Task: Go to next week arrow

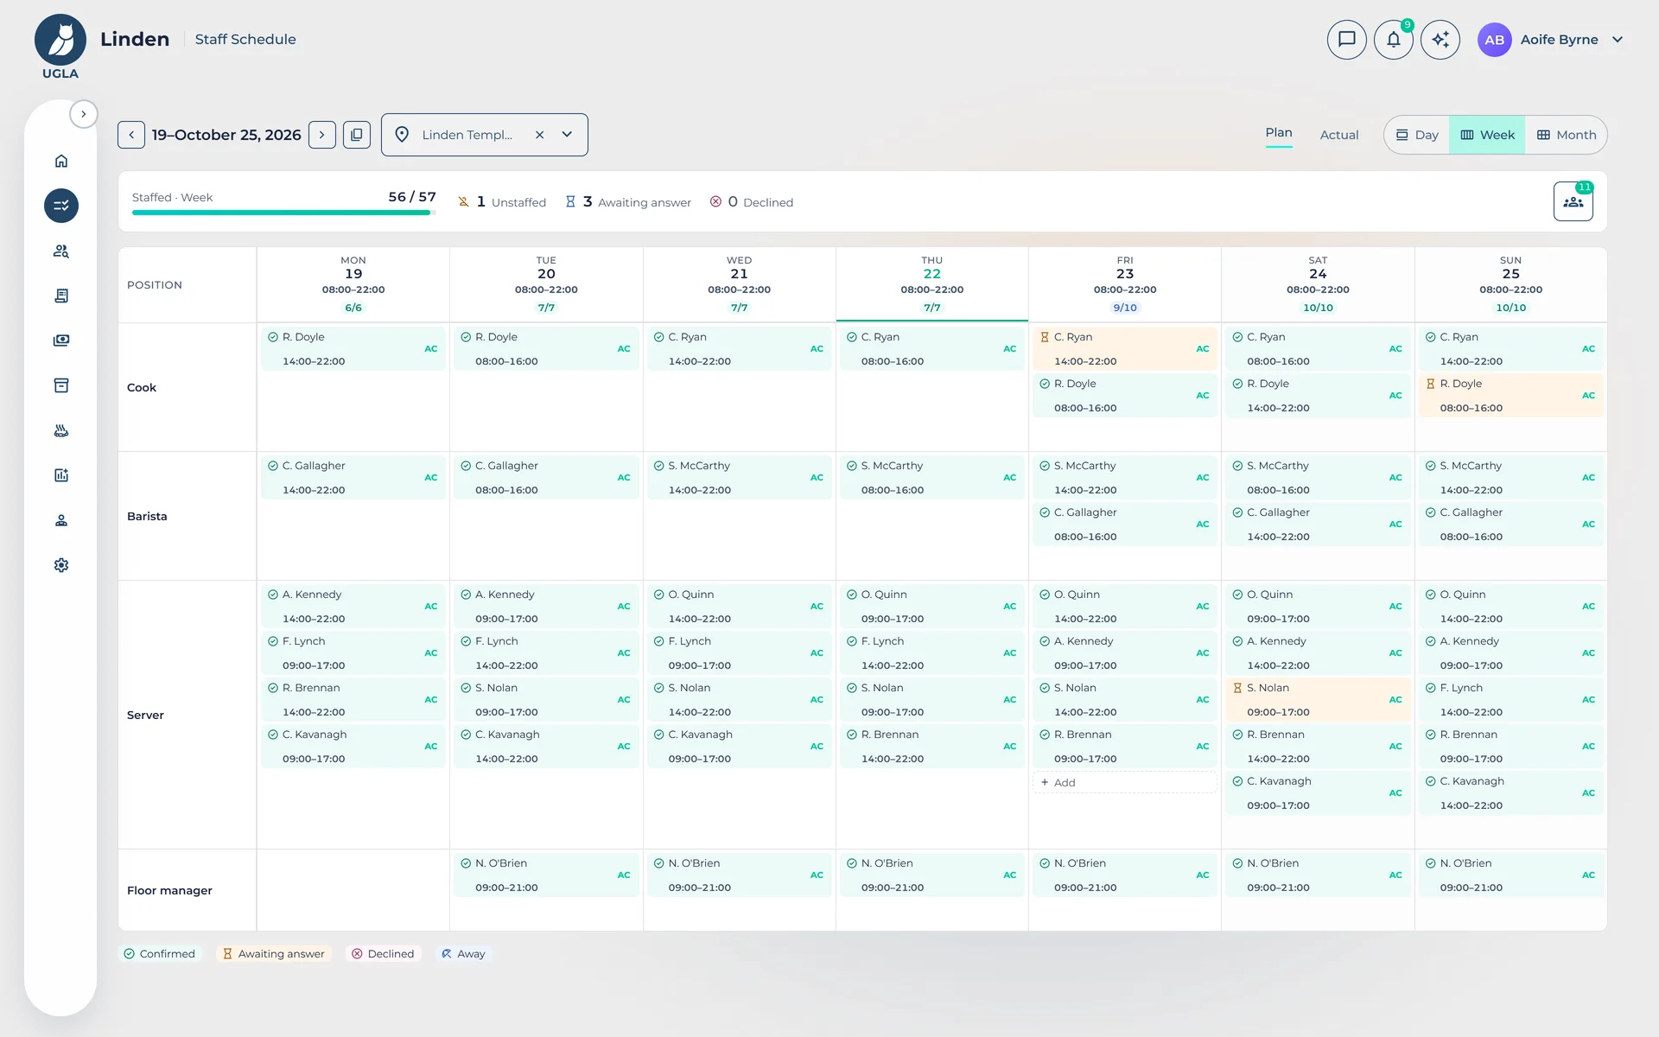Action: (322, 135)
